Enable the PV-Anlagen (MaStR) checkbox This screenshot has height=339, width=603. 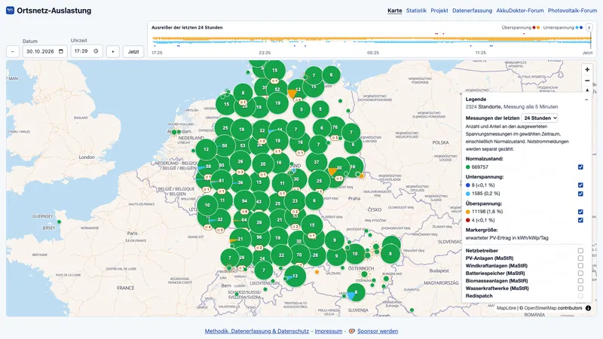tap(580, 258)
